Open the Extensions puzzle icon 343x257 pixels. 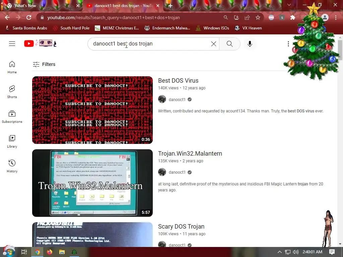(x=292, y=17)
